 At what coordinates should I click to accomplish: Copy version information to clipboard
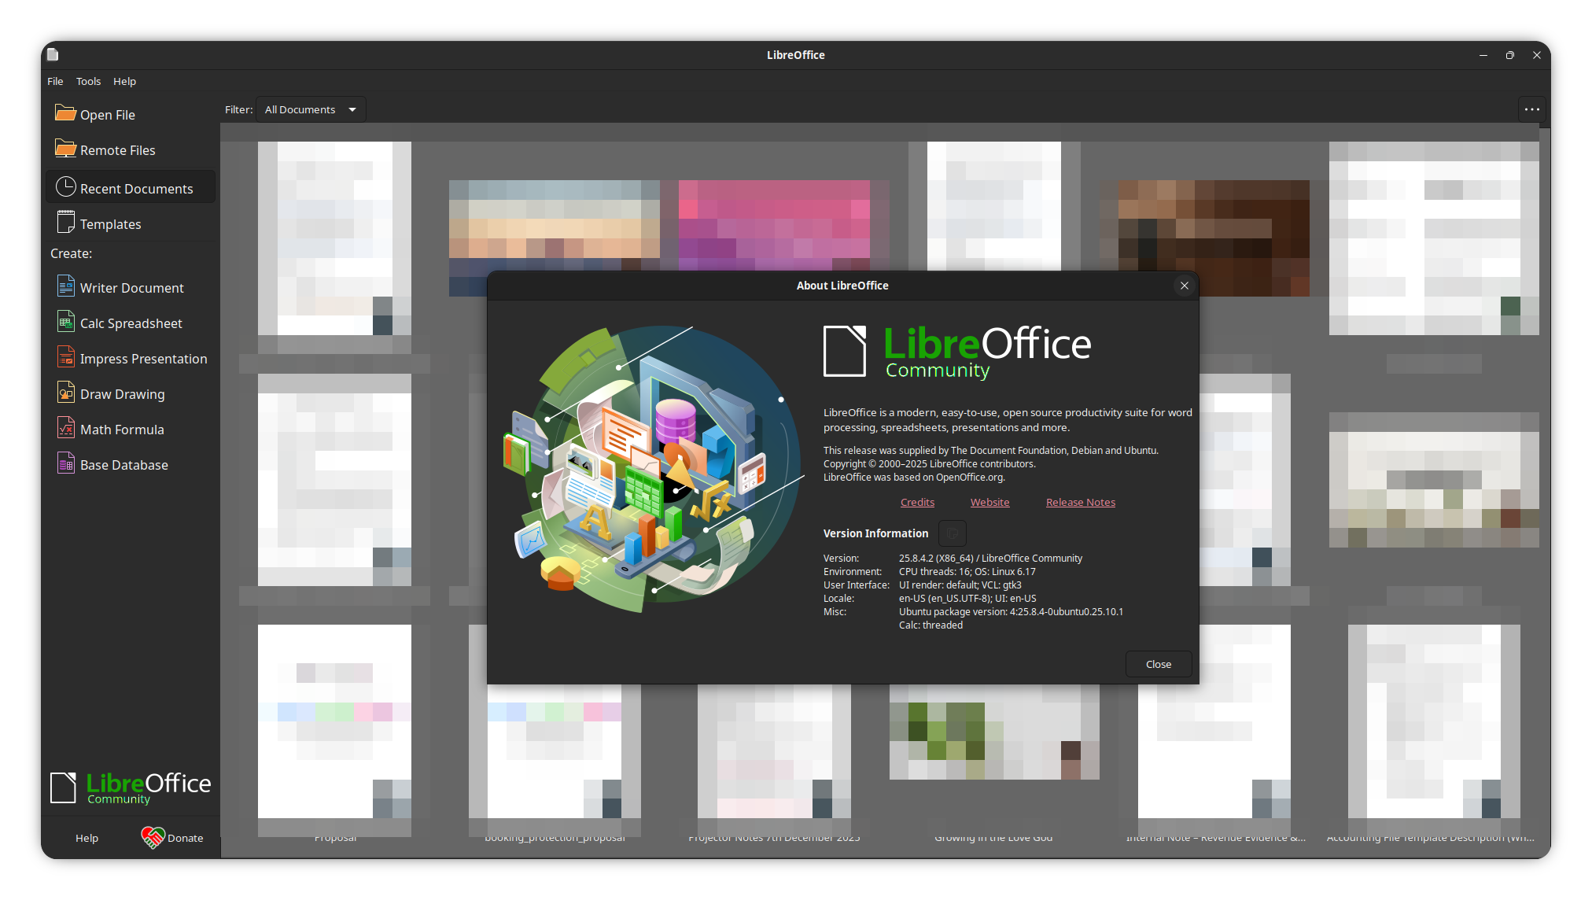952,533
